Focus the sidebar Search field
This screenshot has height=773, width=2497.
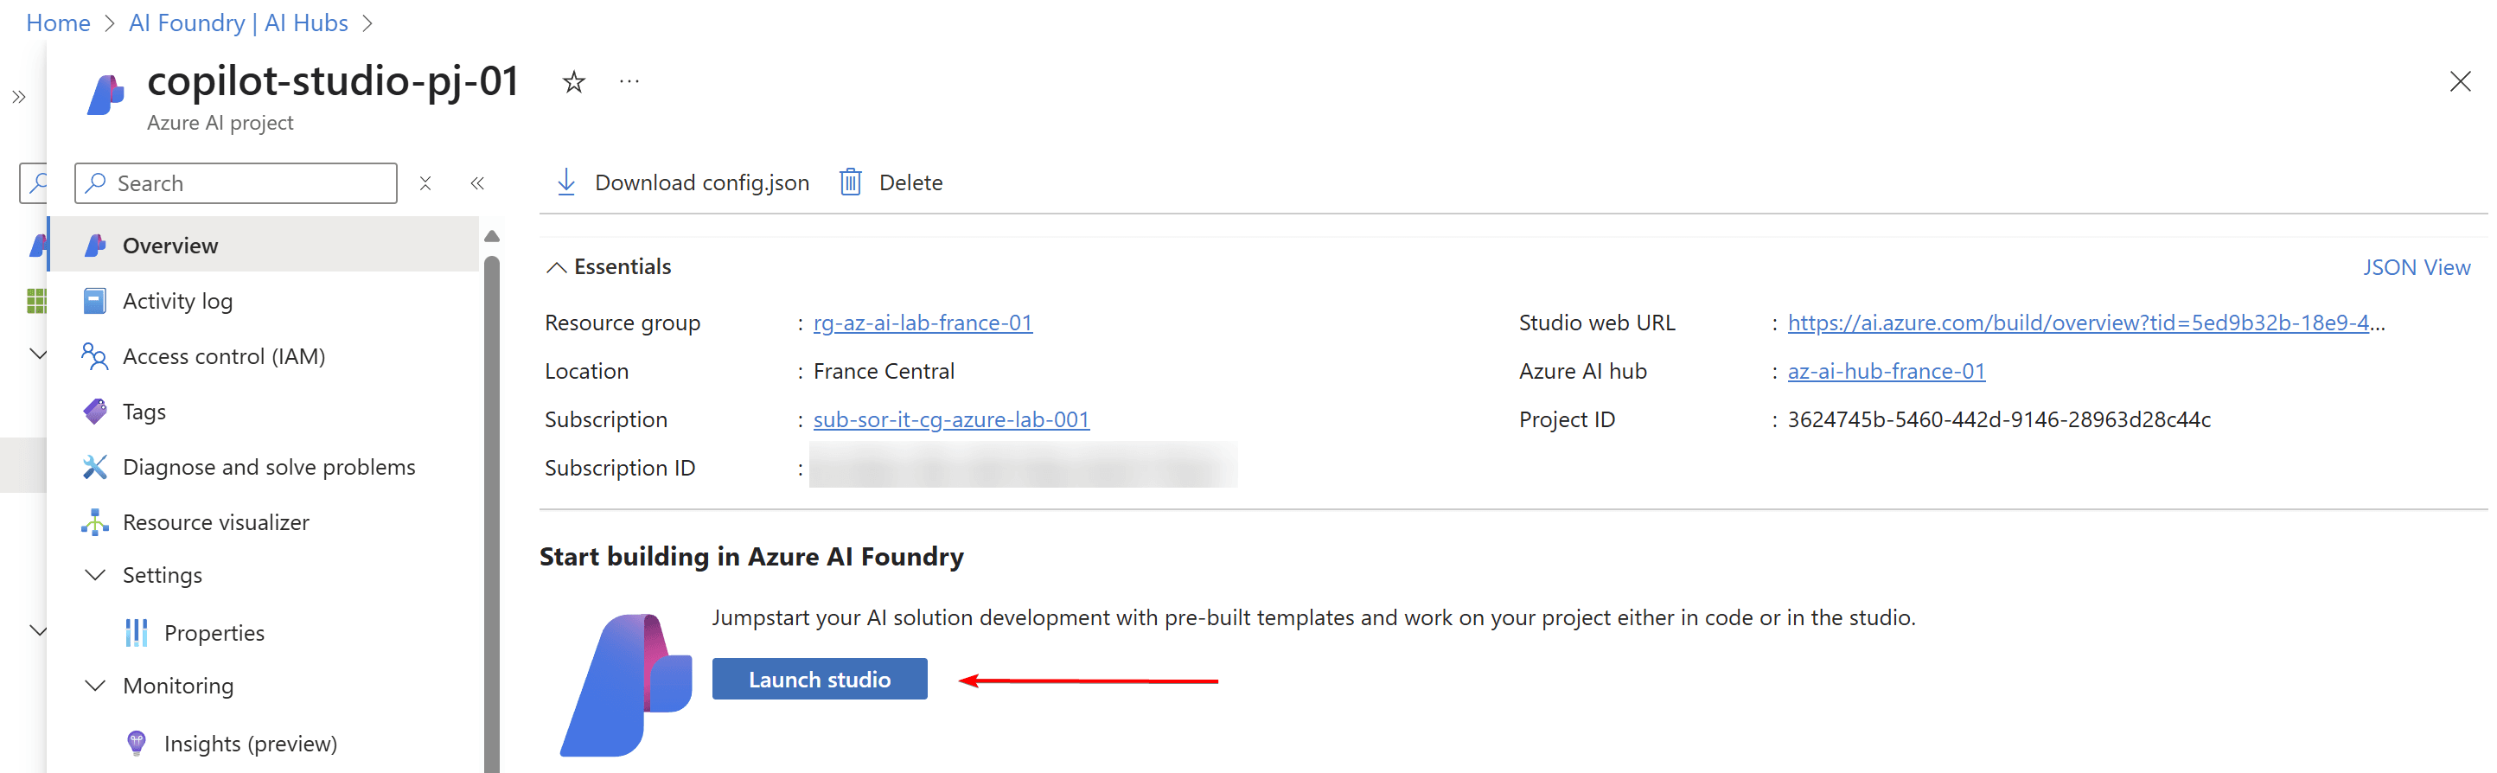click(x=235, y=183)
